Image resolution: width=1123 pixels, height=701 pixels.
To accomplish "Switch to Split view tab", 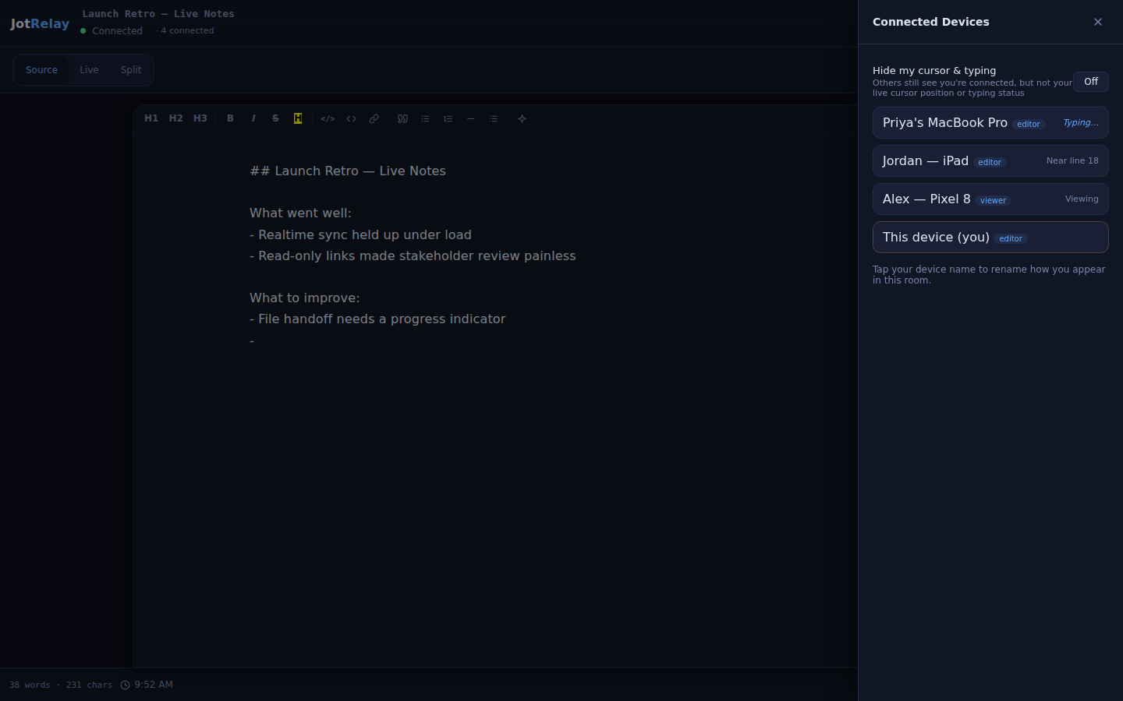I will (131, 70).
